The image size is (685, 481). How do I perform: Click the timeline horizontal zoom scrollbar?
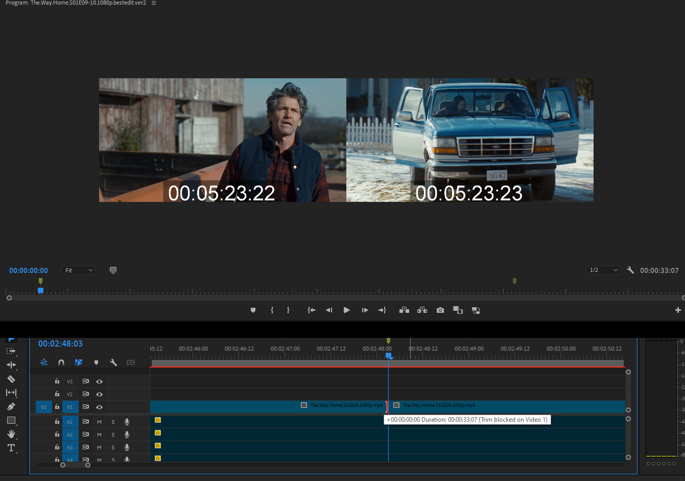coord(75,465)
